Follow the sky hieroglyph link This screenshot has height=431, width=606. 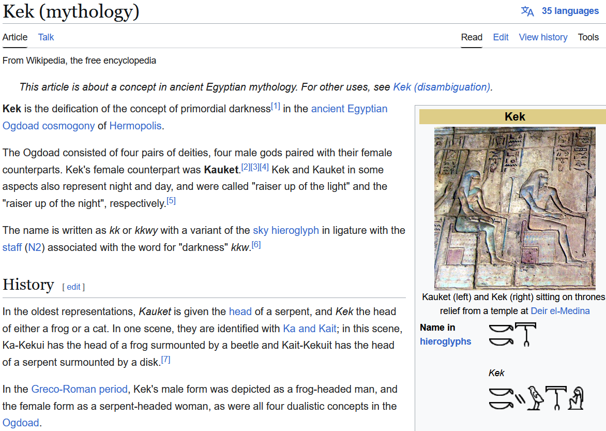[x=285, y=230]
